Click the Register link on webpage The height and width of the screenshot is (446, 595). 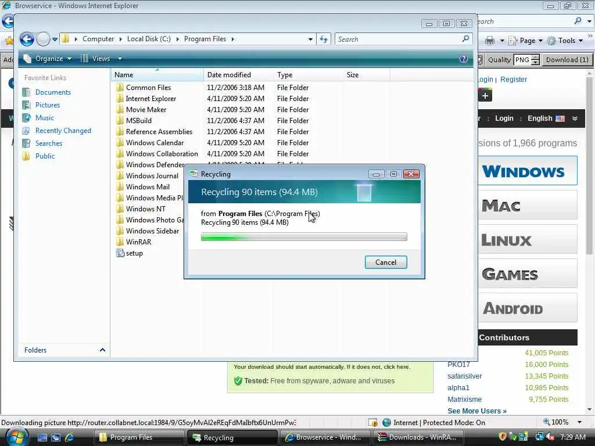pyautogui.click(x=514, y=79)
